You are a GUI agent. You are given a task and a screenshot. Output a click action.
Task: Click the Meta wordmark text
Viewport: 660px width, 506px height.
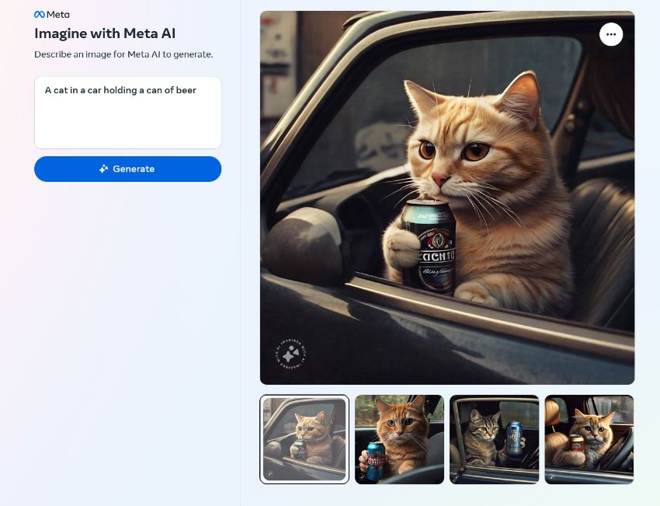coord(58,15)
